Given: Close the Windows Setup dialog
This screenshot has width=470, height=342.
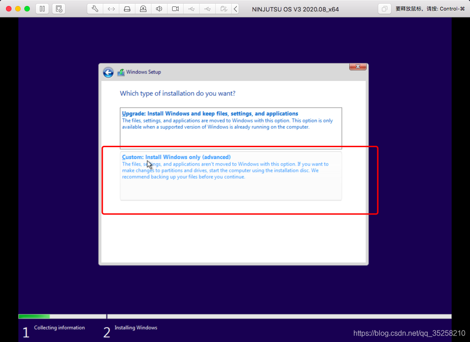Looking at the screenshot, I should click(358, 66).
